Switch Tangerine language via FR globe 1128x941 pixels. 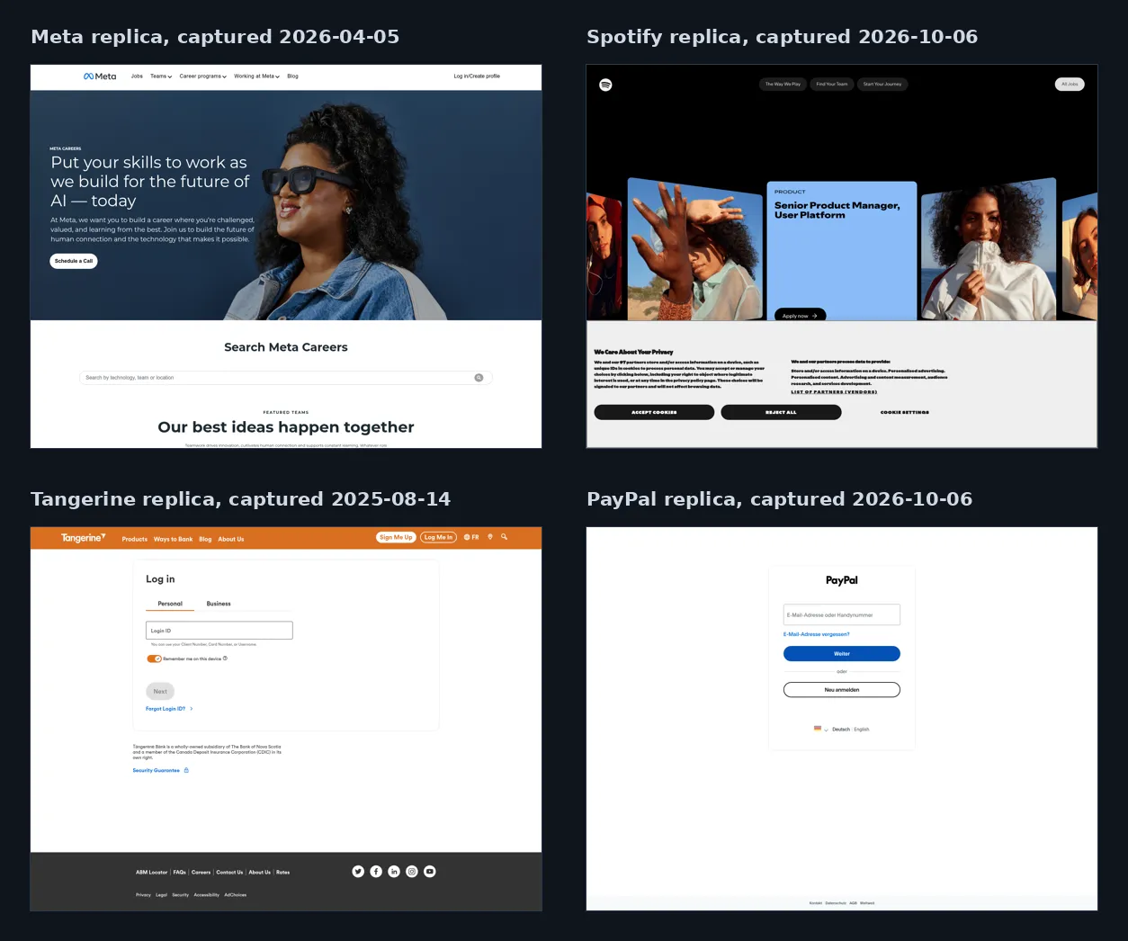[471, 537]
